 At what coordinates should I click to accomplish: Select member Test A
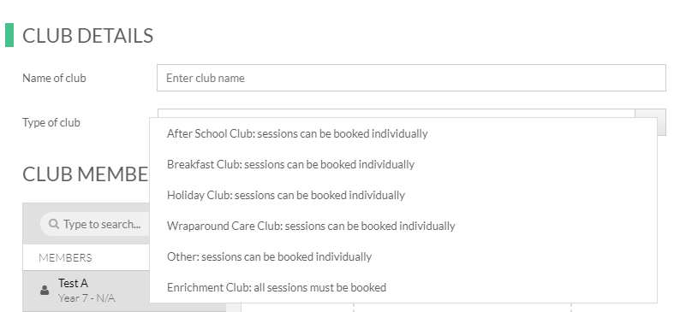[x=86, y=291]
